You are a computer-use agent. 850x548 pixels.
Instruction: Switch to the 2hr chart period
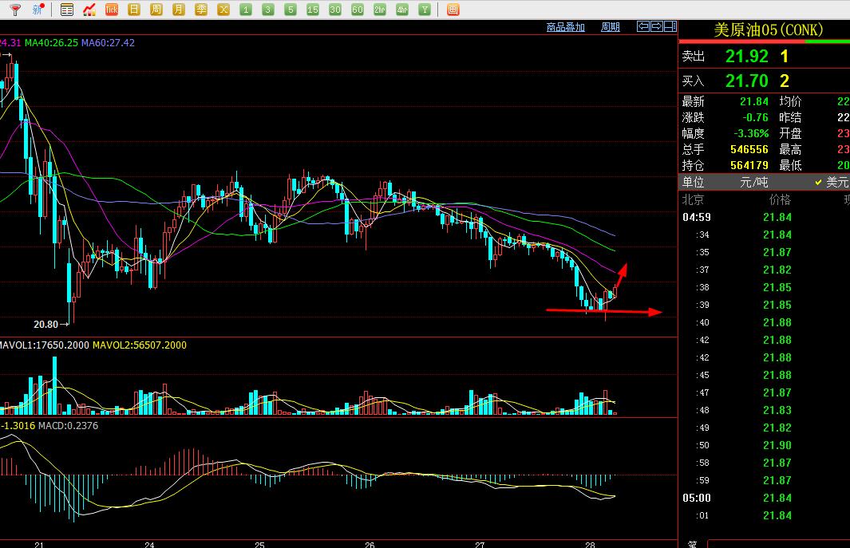point(380,10)
